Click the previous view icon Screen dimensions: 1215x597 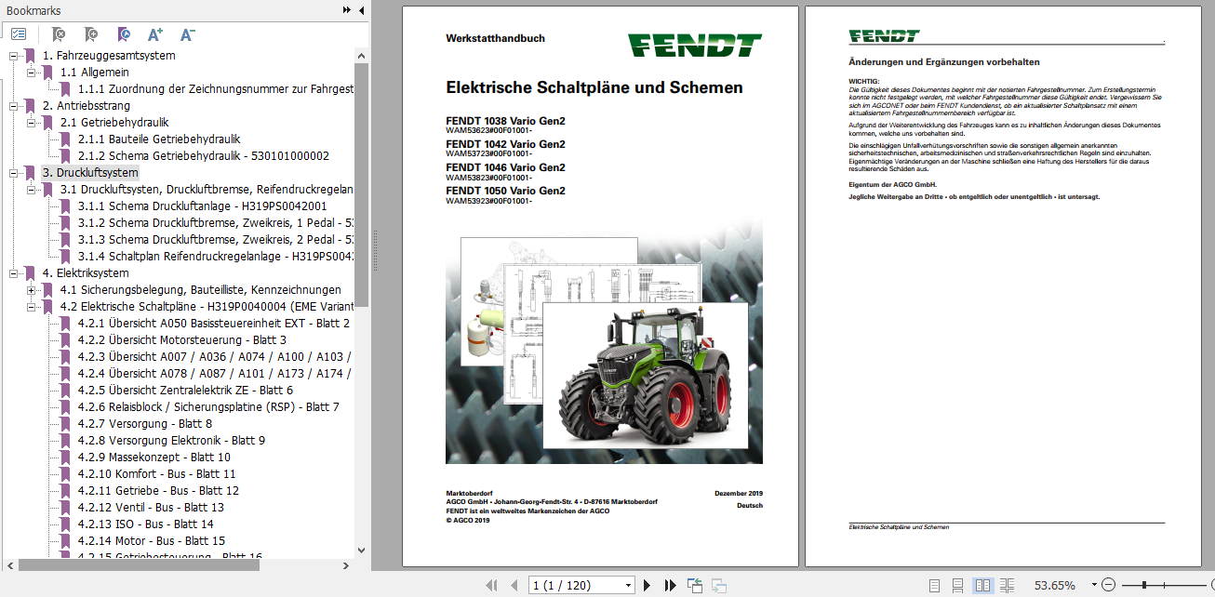click(695, 585)
